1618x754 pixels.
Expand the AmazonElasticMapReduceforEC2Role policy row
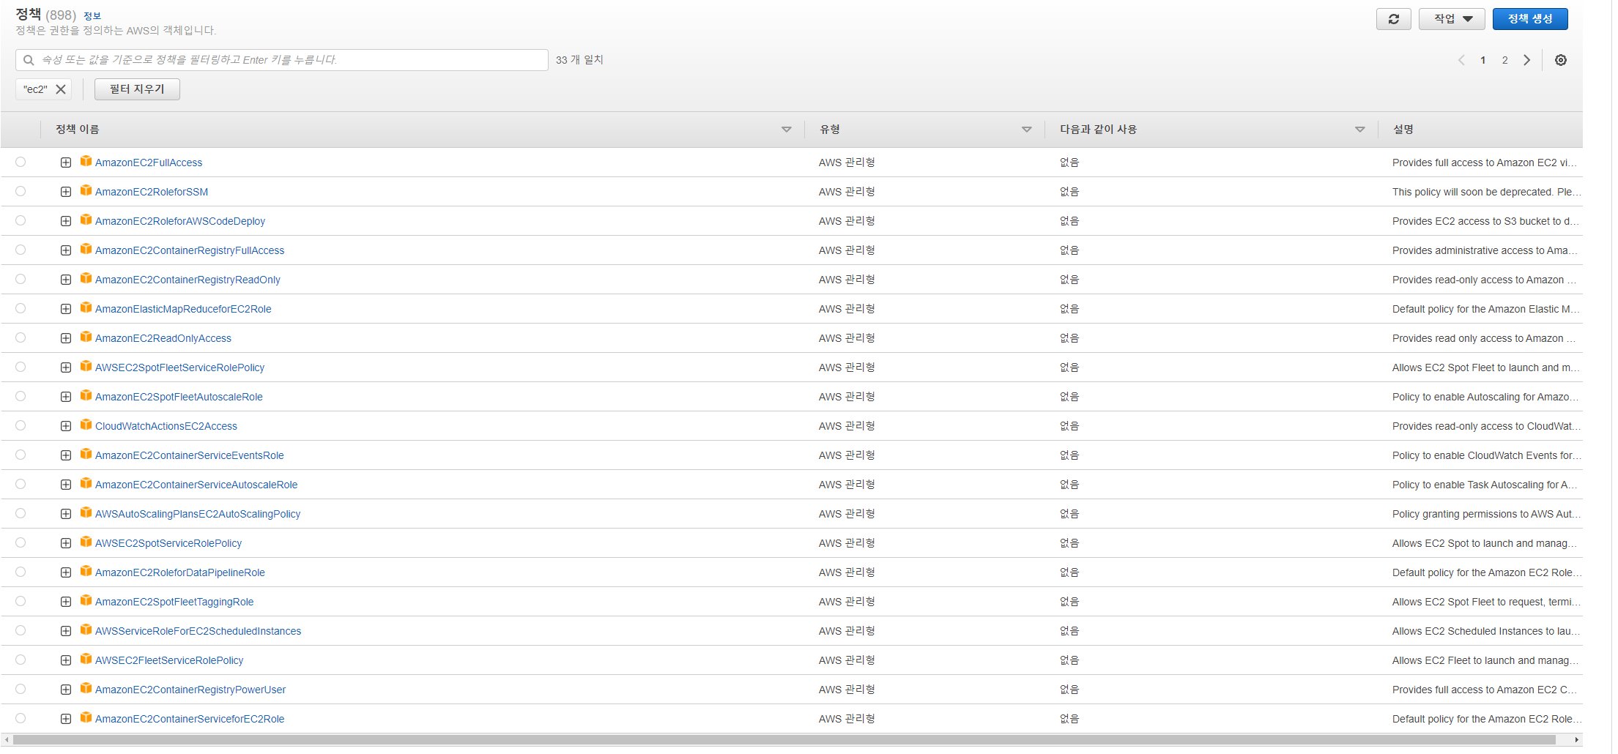[66, 309]
